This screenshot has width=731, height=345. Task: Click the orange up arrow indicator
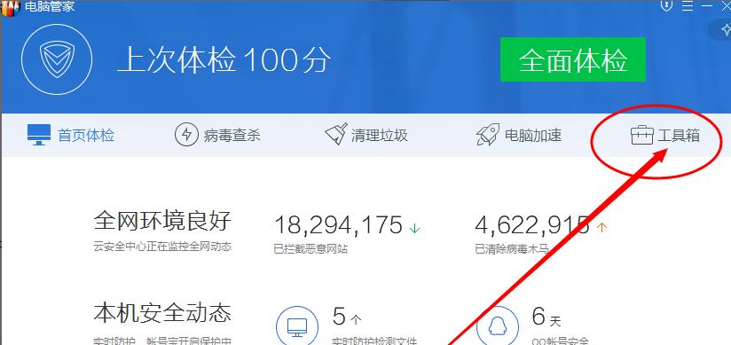click(x=601, y=227)
